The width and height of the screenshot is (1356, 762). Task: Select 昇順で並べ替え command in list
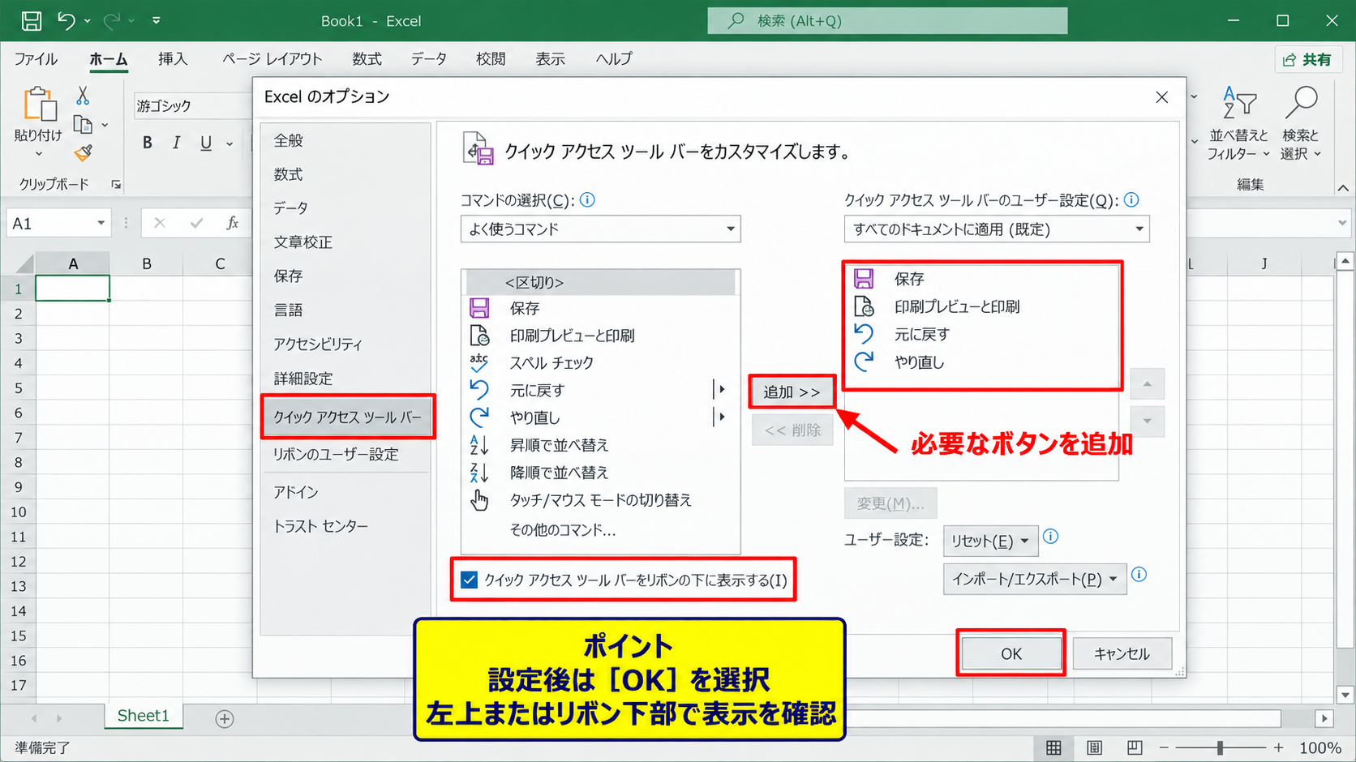[x=600, y=445]
